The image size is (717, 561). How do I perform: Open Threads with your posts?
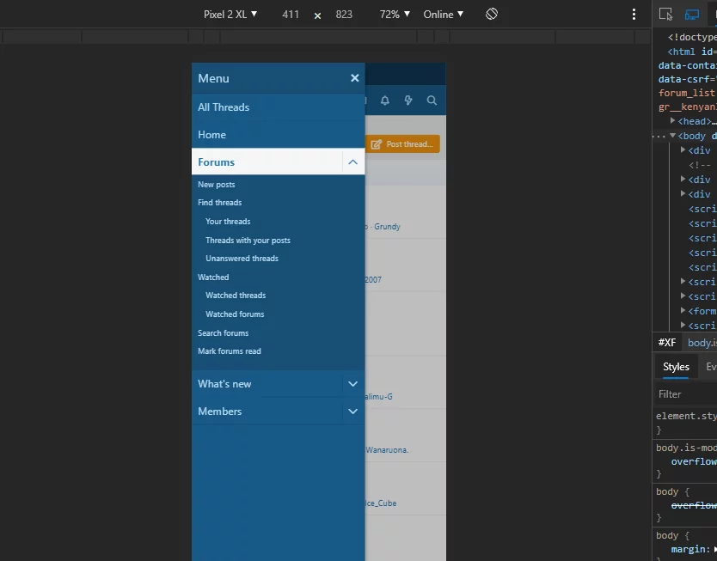coord(248,241)
